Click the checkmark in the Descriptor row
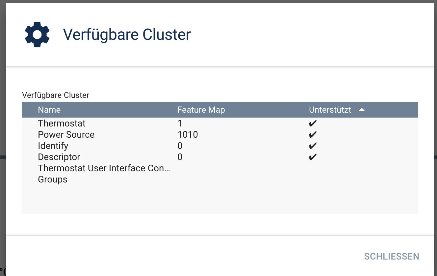Screen dimensions: 437x276 [313, 157]
